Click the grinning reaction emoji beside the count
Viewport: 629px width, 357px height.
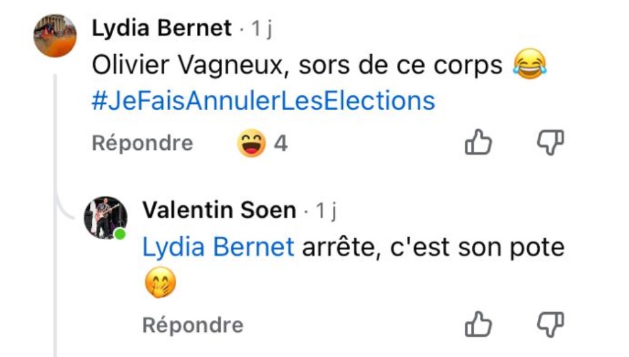click(x=251, y=144)
